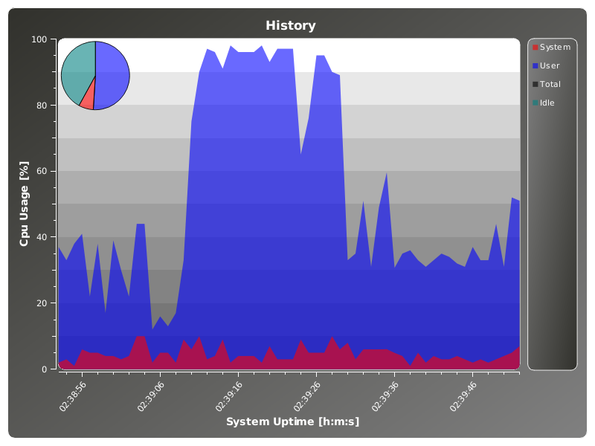This screenshot has width=595, height=446.
Task: Click the teal Idle legend swatch
Action: (535, 103)
